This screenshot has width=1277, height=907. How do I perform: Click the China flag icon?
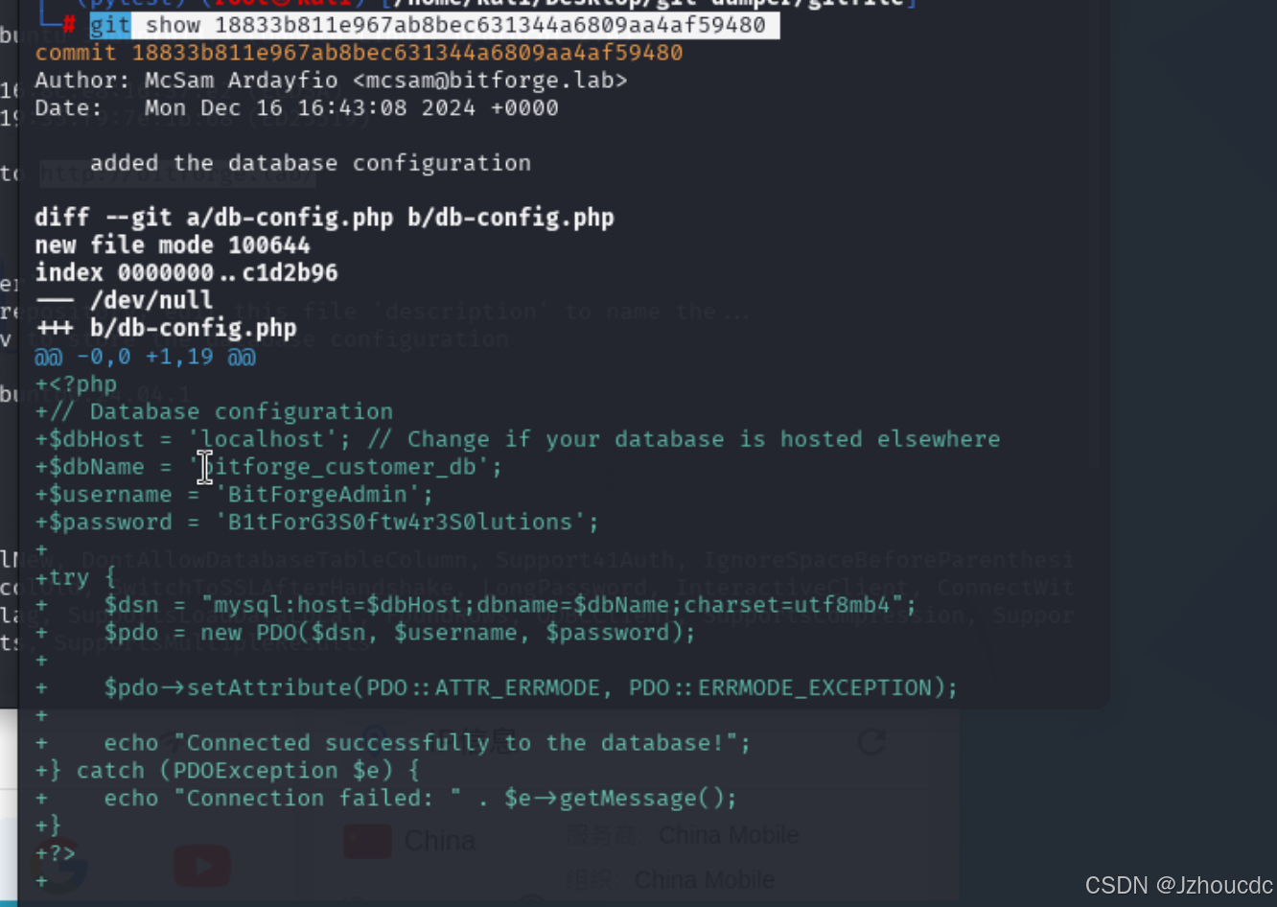pyautogui.click(x=369, y=841)
